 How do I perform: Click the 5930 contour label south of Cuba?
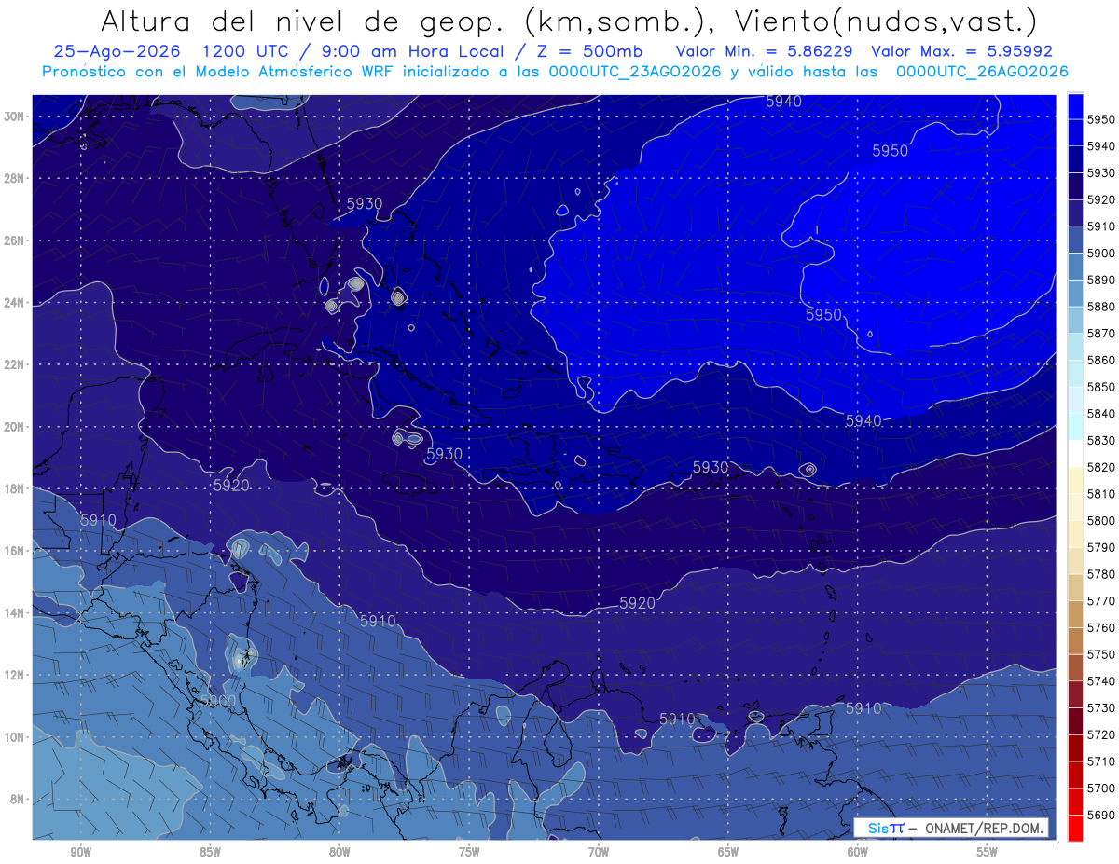point(444,454)
